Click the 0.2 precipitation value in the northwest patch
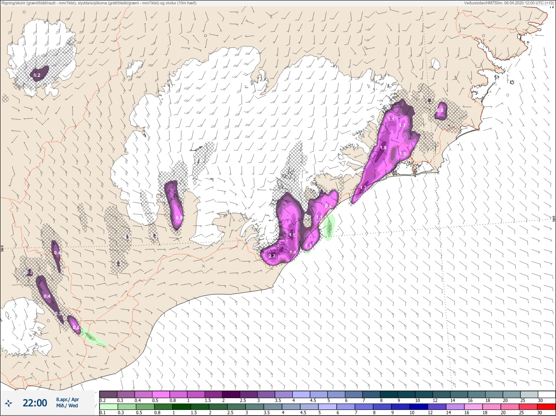The image size is (556, 416). pyautogui.click(x=37, y=75)
